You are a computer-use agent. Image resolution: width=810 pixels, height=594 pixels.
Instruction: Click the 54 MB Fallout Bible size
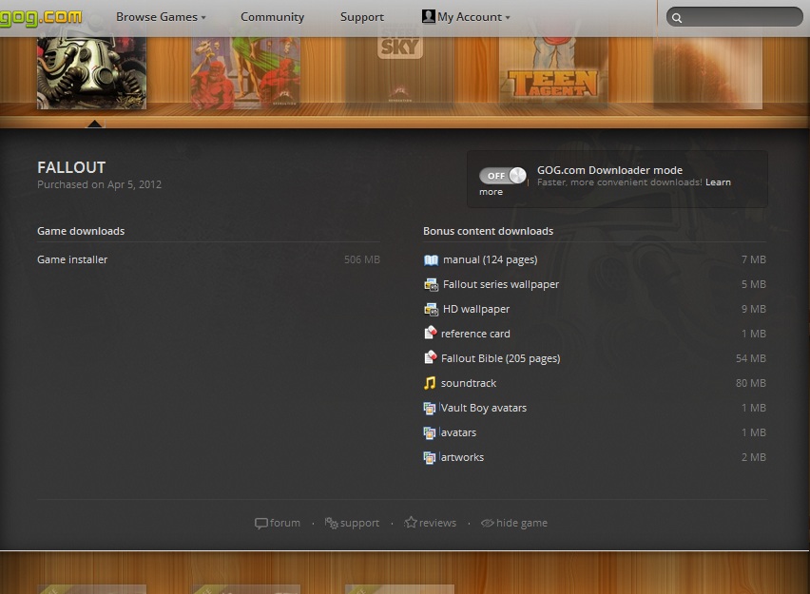point(751,358)
